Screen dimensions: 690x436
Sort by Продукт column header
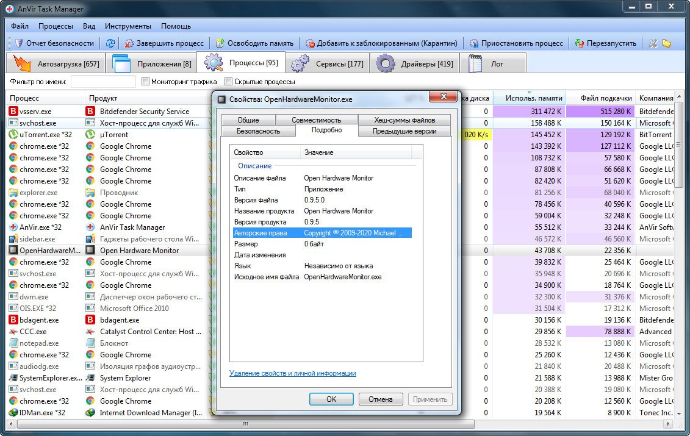[145, 98]
